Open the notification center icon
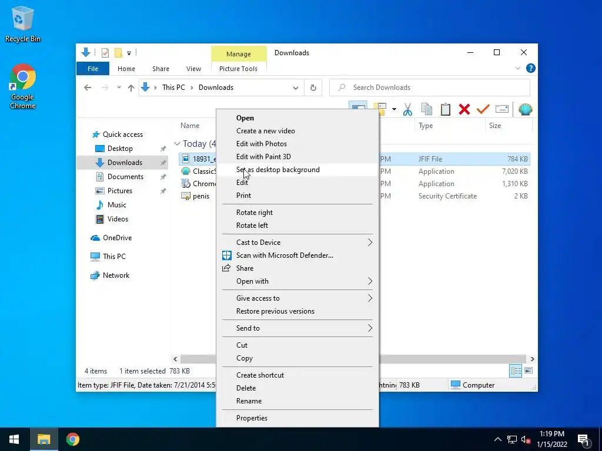602x451 pixels. 584,440
